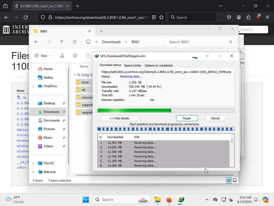Click the Firefox toolbar Search box
Viewport: 274px width, 206px height.
coord(192,17)
